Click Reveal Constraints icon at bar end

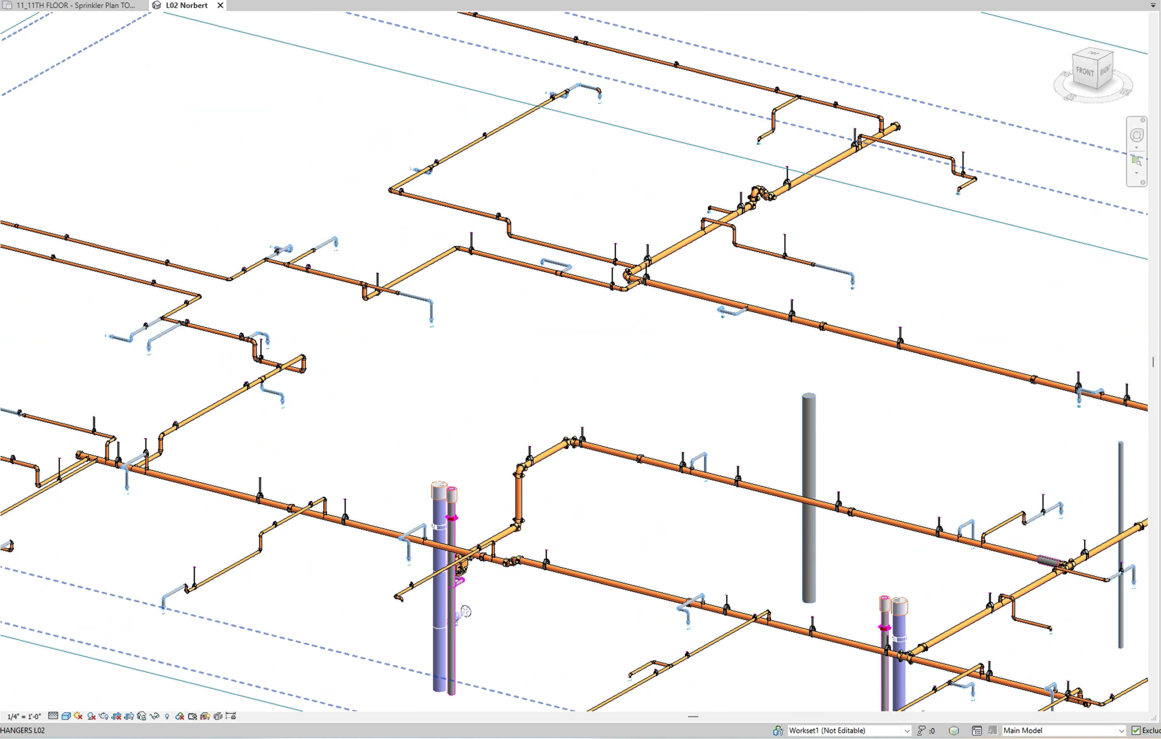click(231, 716)
